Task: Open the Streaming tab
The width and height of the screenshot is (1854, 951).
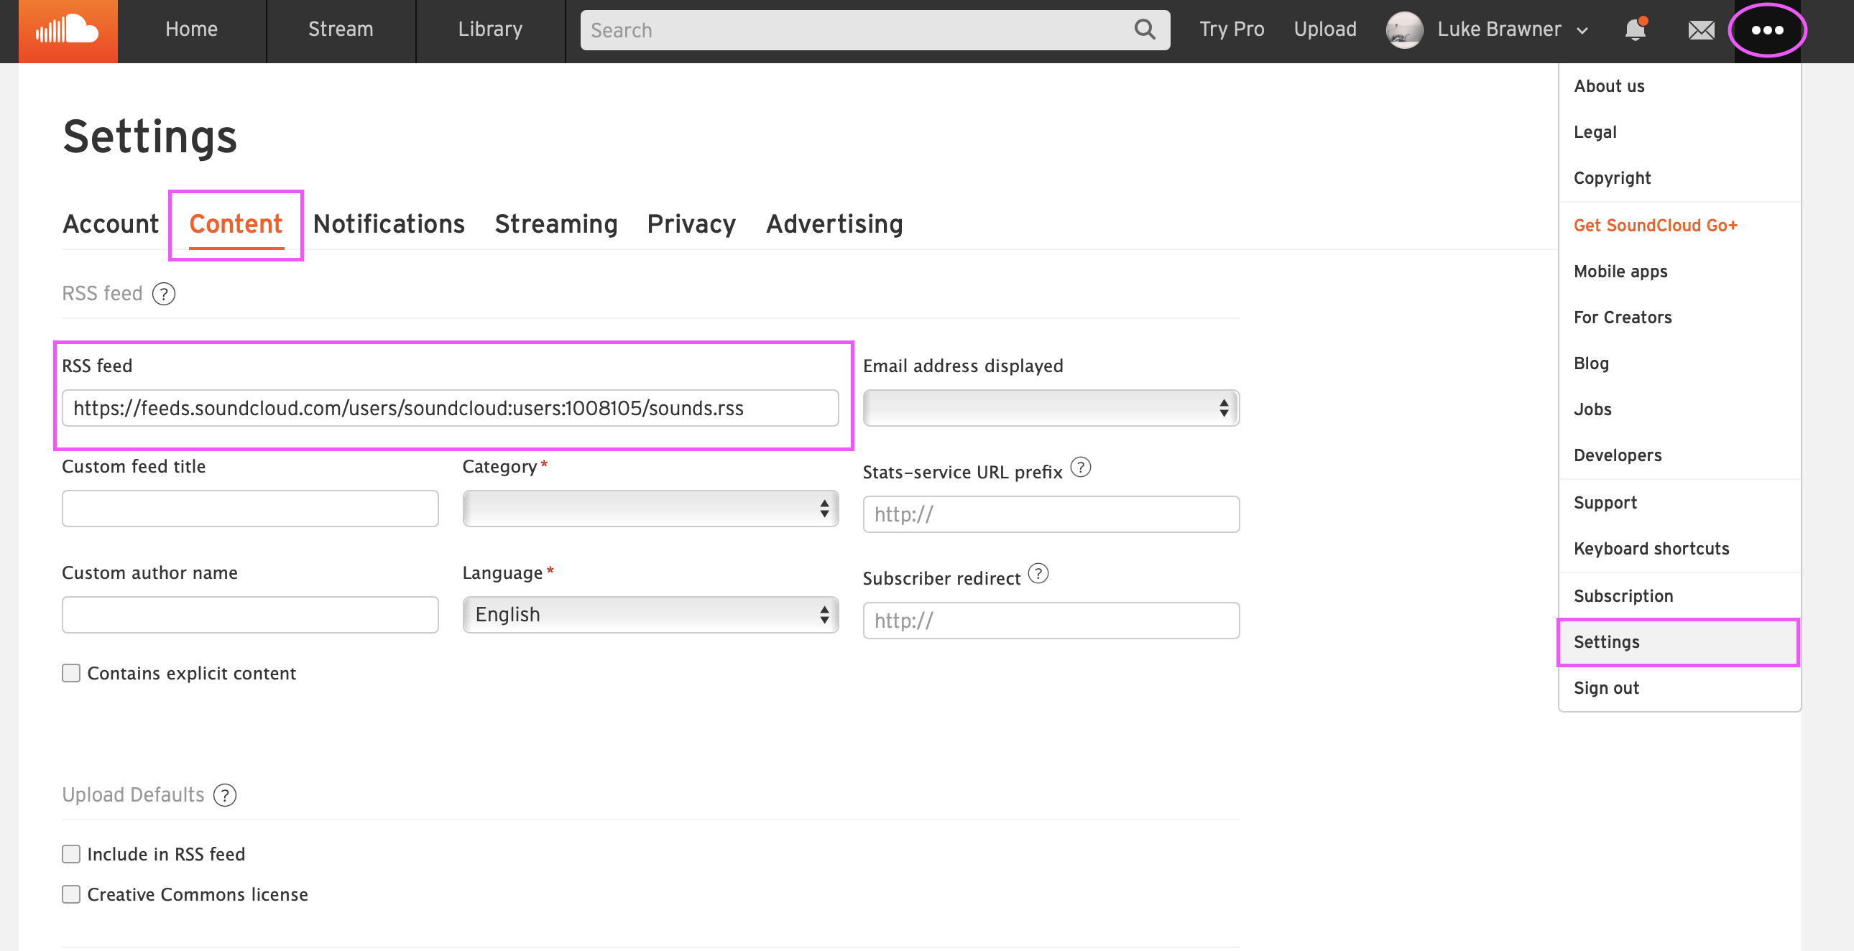Action: (556, 223)
